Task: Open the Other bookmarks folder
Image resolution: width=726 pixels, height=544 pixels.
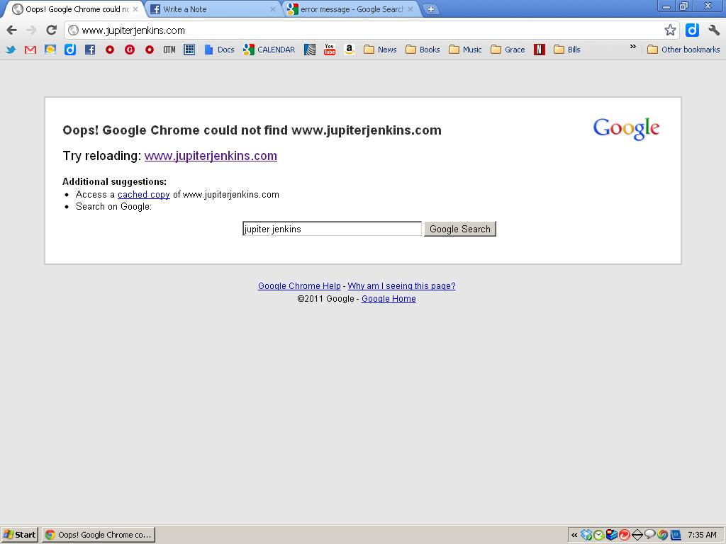Action: [683, 50]
